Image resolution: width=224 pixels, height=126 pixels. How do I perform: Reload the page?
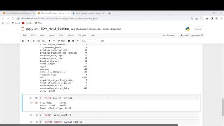[x=13, y=18]
